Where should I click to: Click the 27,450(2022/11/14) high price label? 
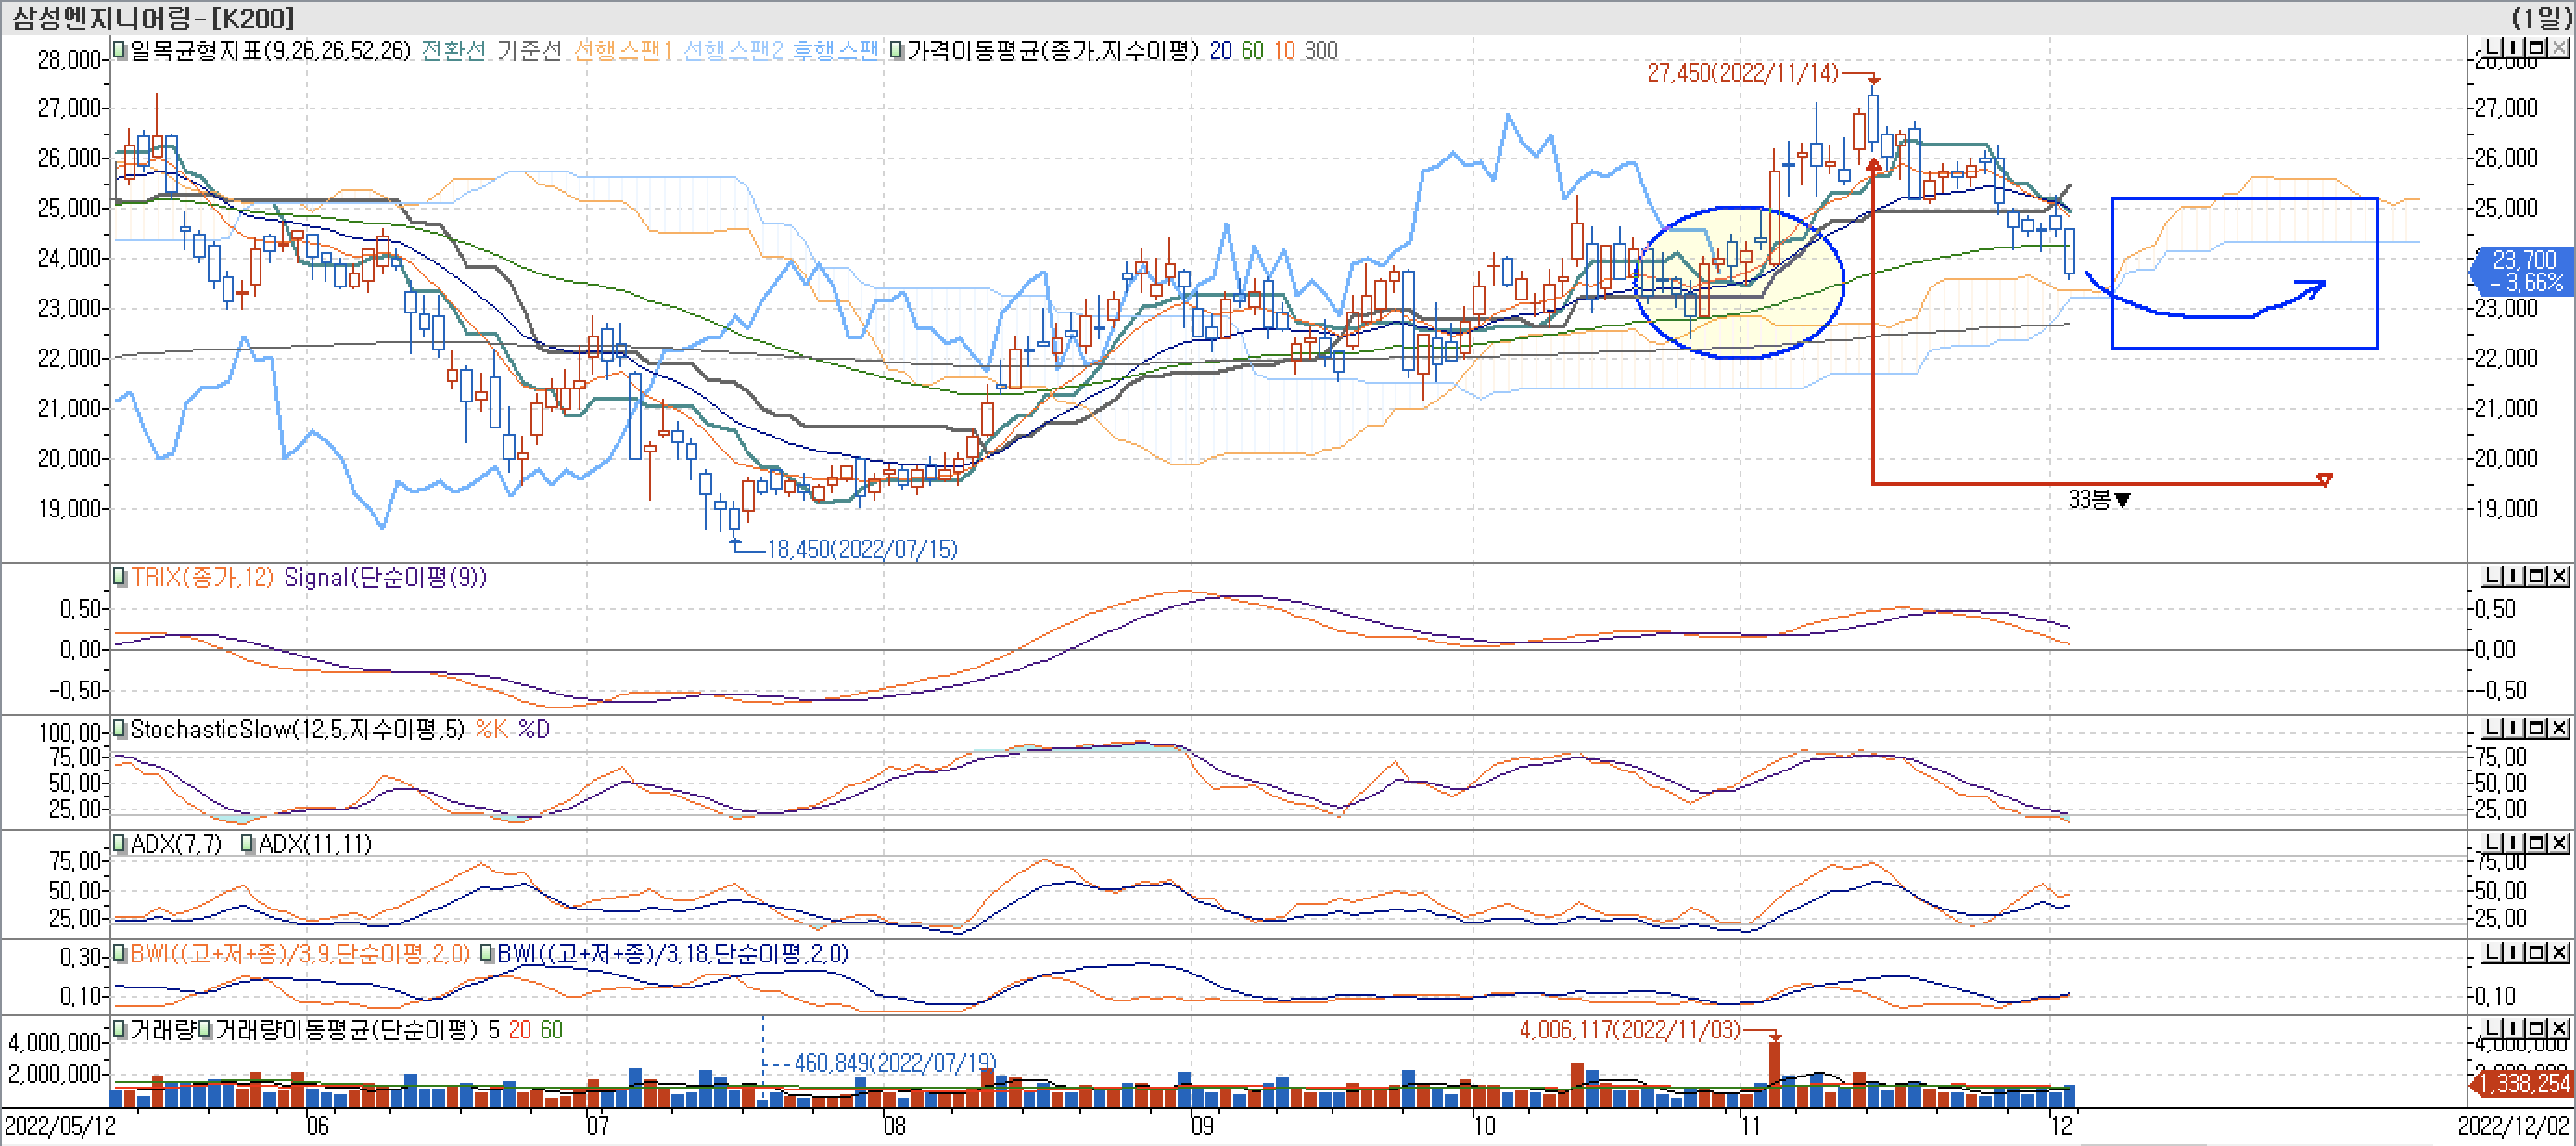1742,73
